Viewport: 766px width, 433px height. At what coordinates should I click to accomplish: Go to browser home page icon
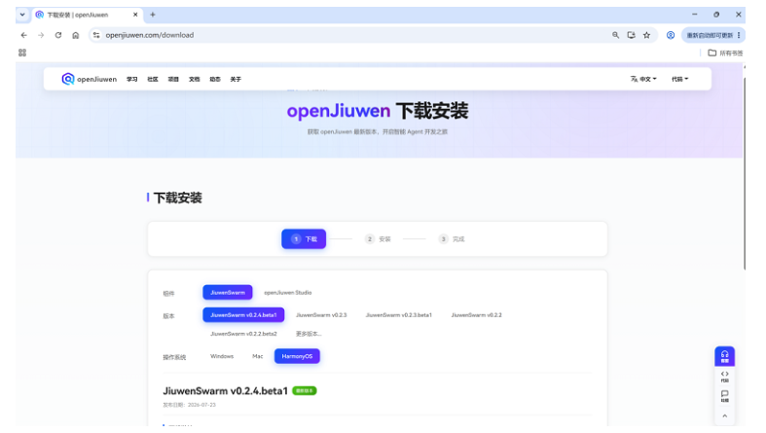click(75, 35)
